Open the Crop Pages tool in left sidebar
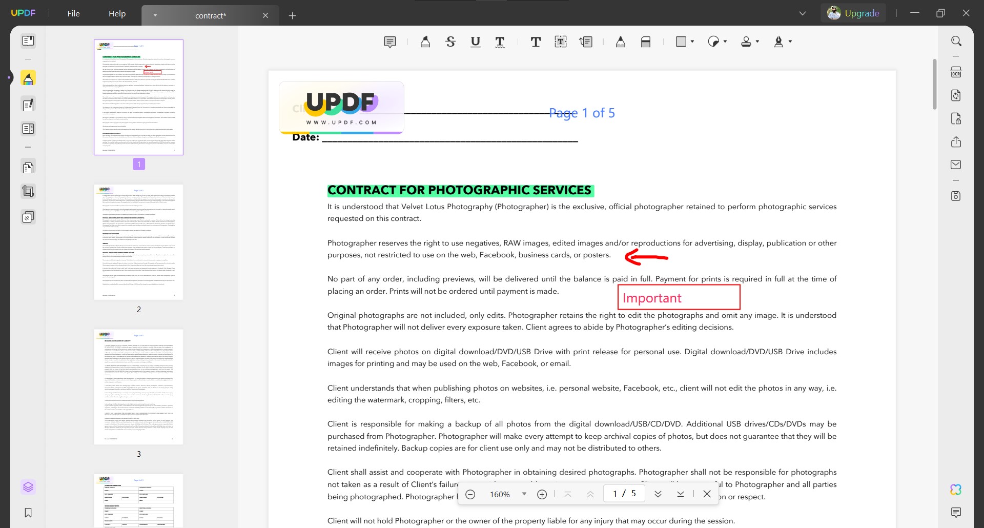The width and height of the screenshot is (984, 528). (28, 191)
